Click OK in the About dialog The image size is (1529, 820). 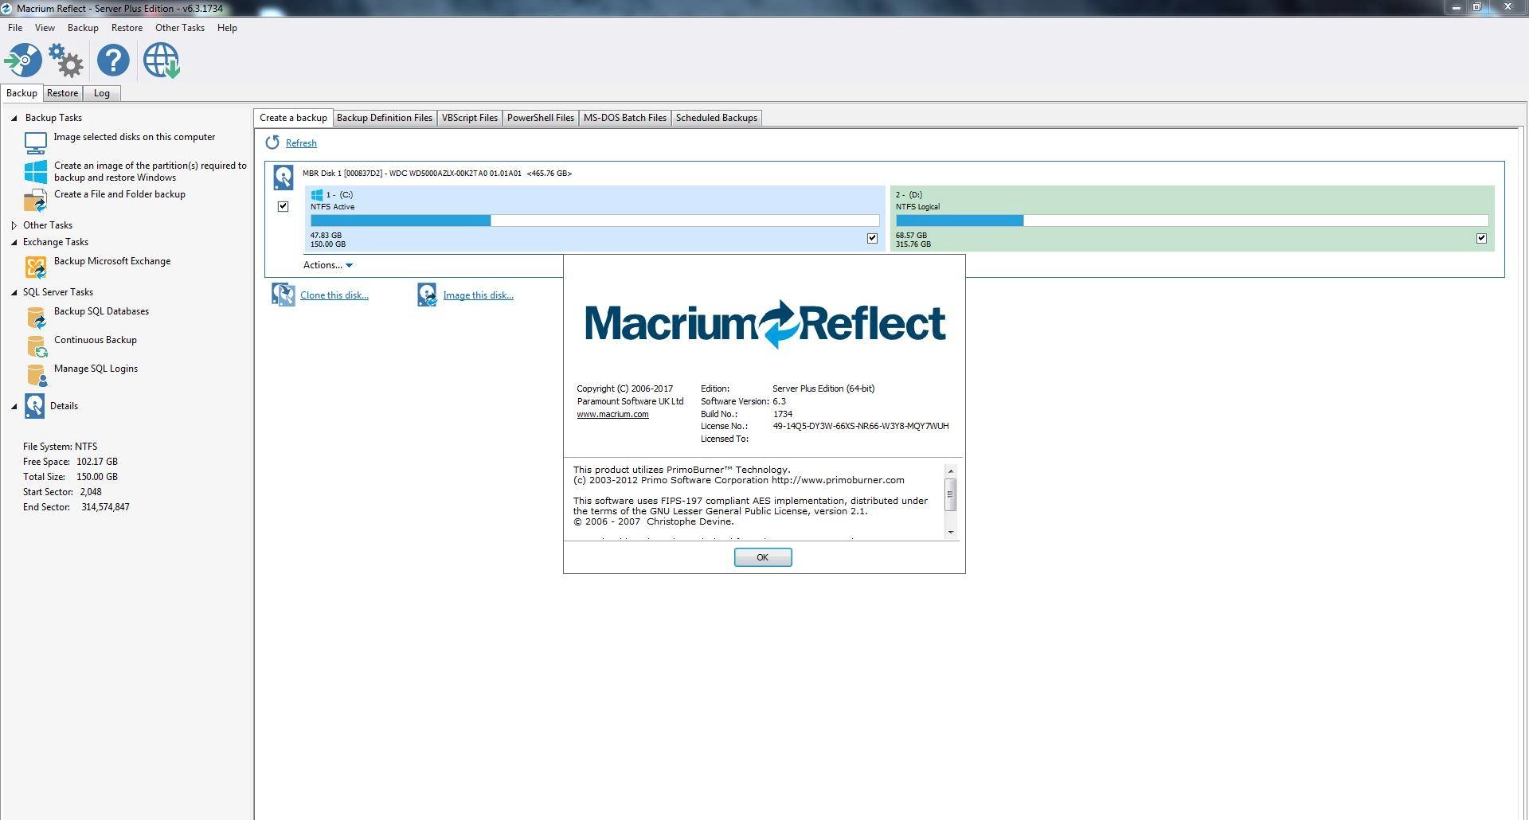click(763, 557)
